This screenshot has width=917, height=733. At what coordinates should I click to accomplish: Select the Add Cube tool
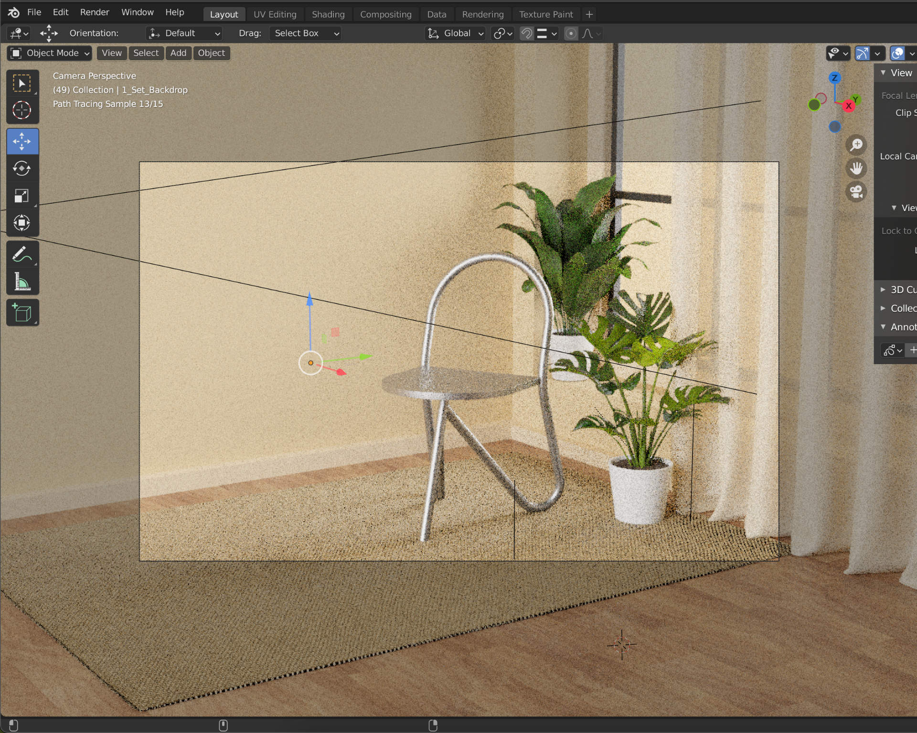tap(22, 313)
